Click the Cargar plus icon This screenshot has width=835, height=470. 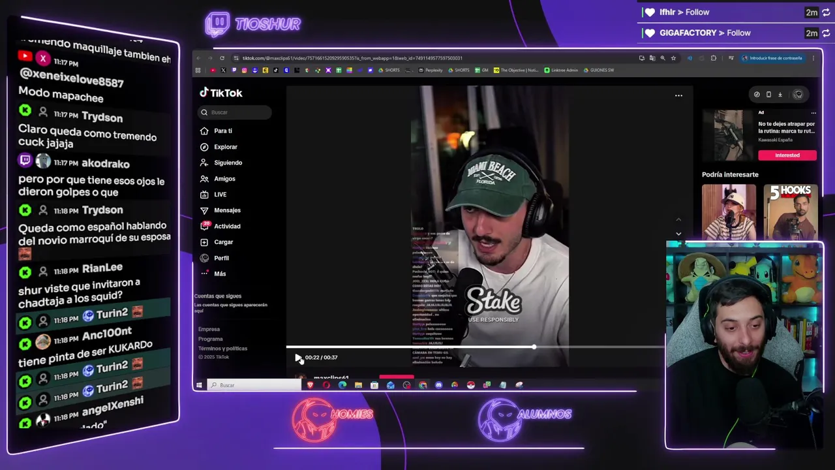point(204,242)
